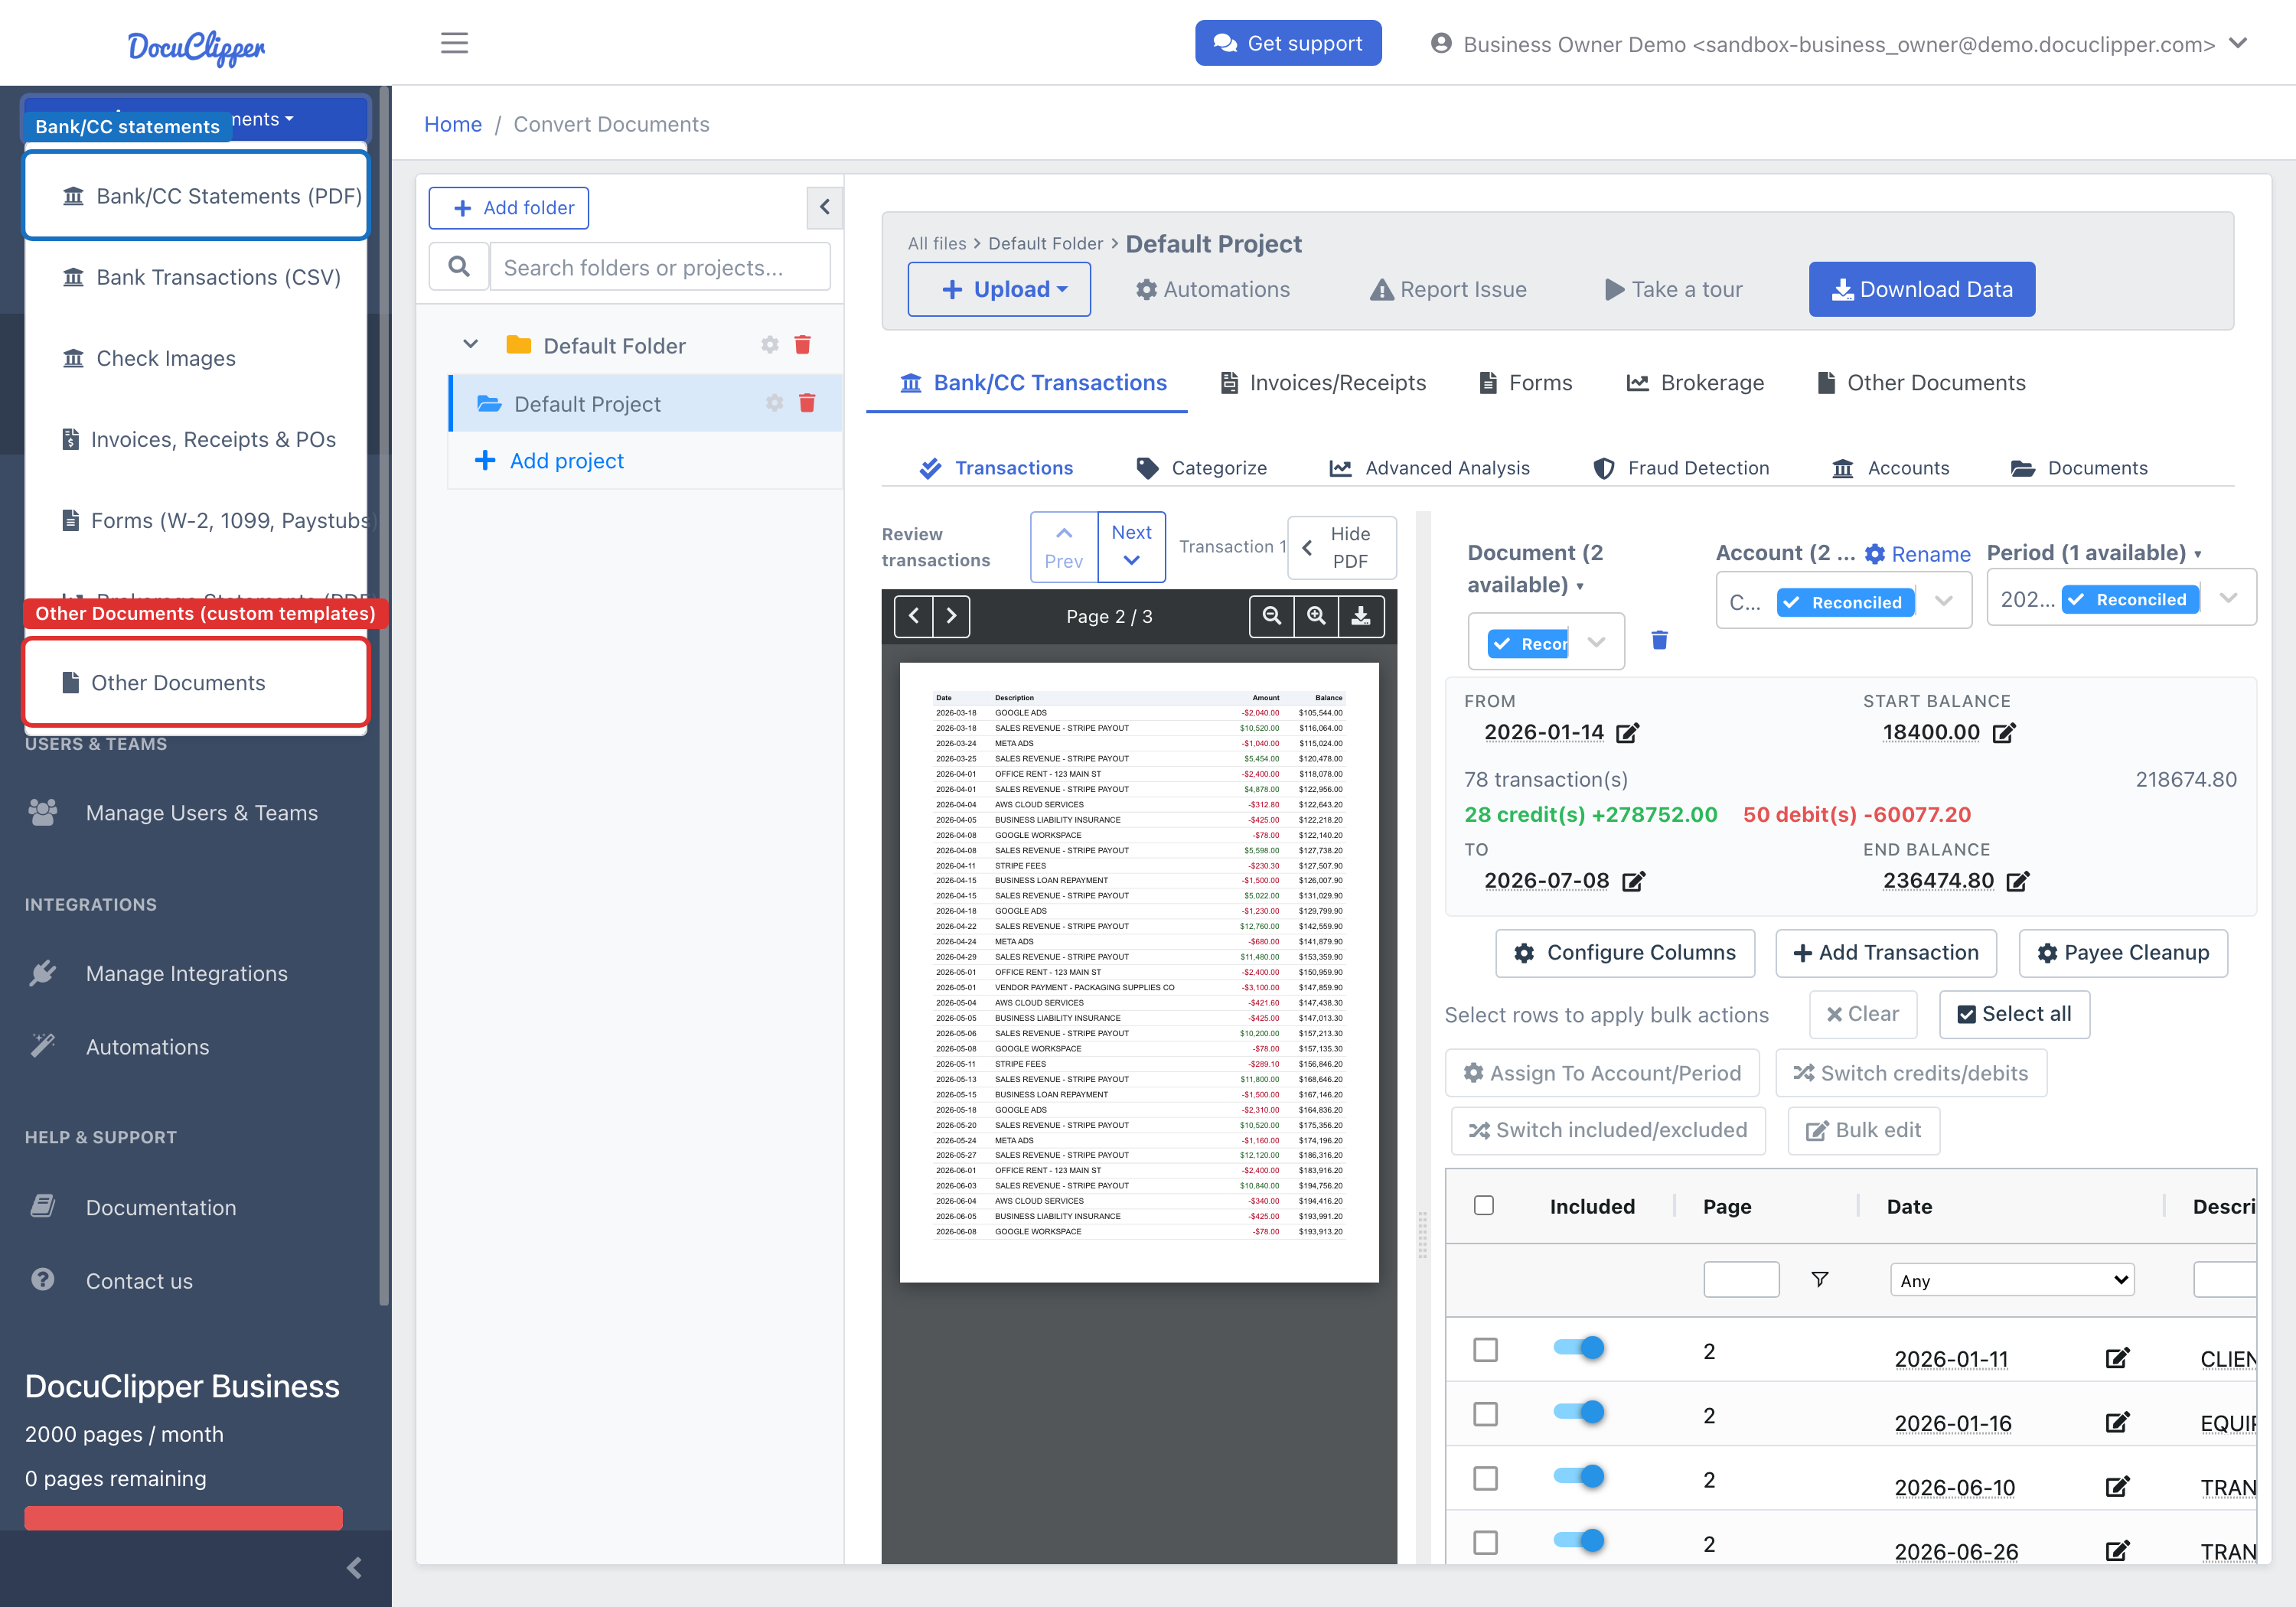Delete Default Project with trash icon
2296x1607 pixels.
click(807, 403)
